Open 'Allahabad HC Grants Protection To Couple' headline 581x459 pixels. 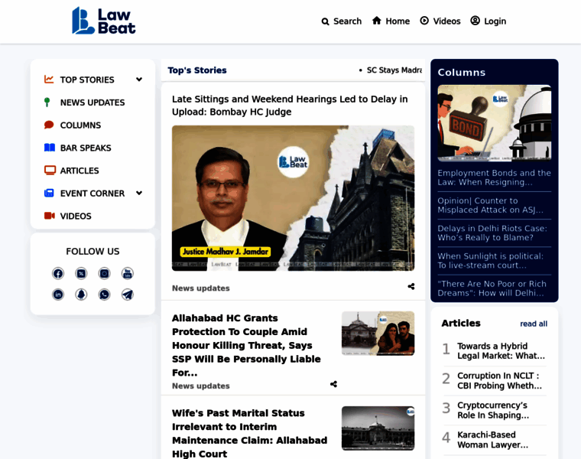tap(246, 345)
